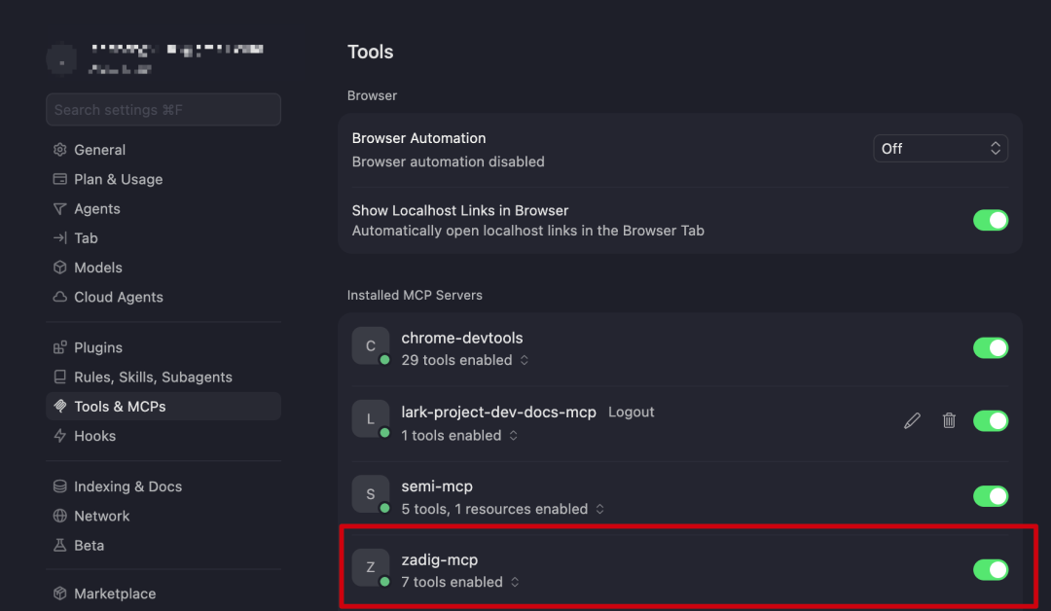The image size is (1051, 611).
Task: Open the Browser Automation Off dropdown
Action: (940, 149)
